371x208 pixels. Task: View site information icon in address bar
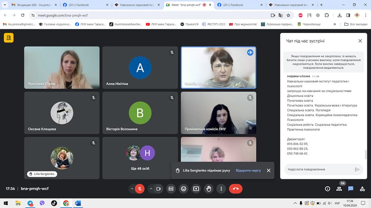click(x=33, y=15)
